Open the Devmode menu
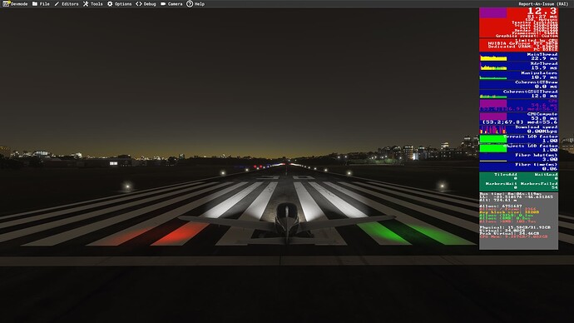 coord(15,4)
